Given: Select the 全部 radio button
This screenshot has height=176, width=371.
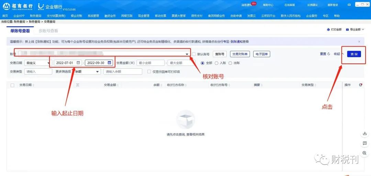Looking at the screenshot, I should 202,63.
